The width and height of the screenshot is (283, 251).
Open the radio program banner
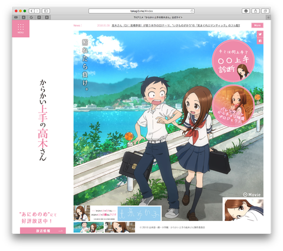click(96, 213)
